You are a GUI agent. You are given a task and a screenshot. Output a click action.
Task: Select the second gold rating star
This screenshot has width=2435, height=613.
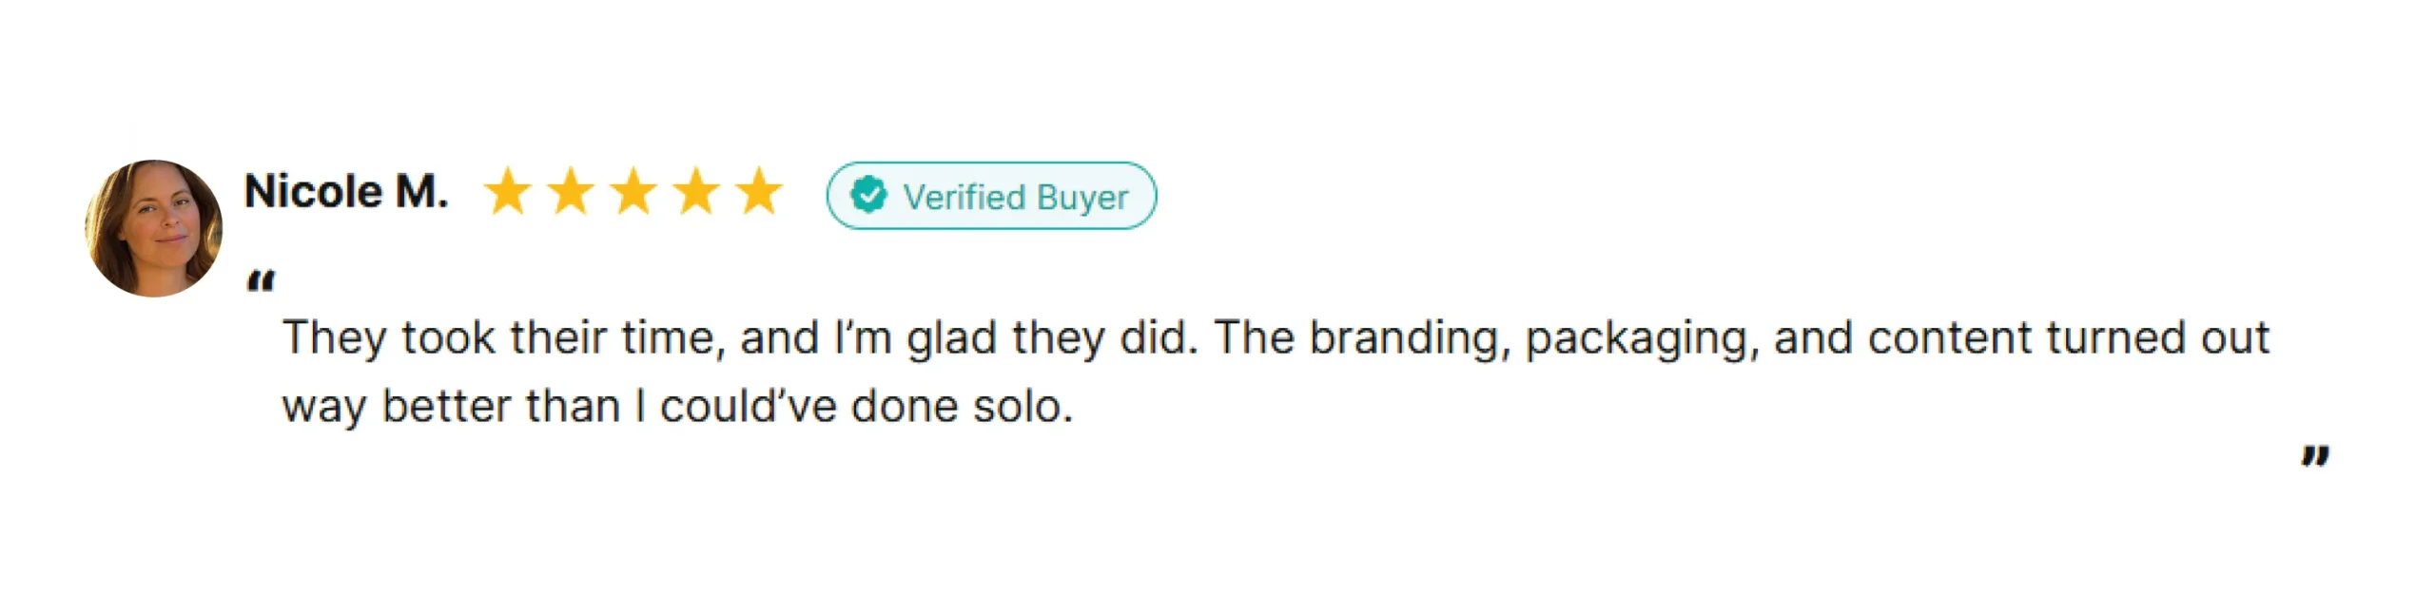pyautogui.click(x=571, y=192)
